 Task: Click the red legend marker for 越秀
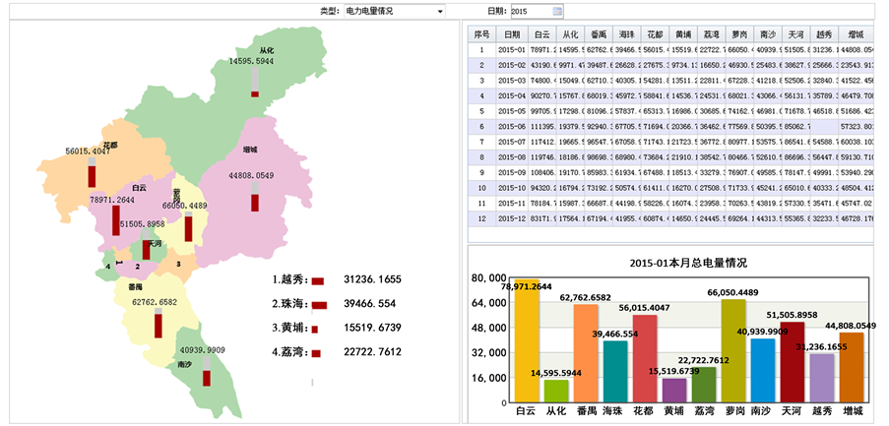tap(317, 281)
